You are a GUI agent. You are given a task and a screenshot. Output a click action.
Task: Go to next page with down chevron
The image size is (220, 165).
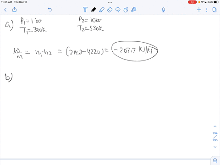click(215, 147)
